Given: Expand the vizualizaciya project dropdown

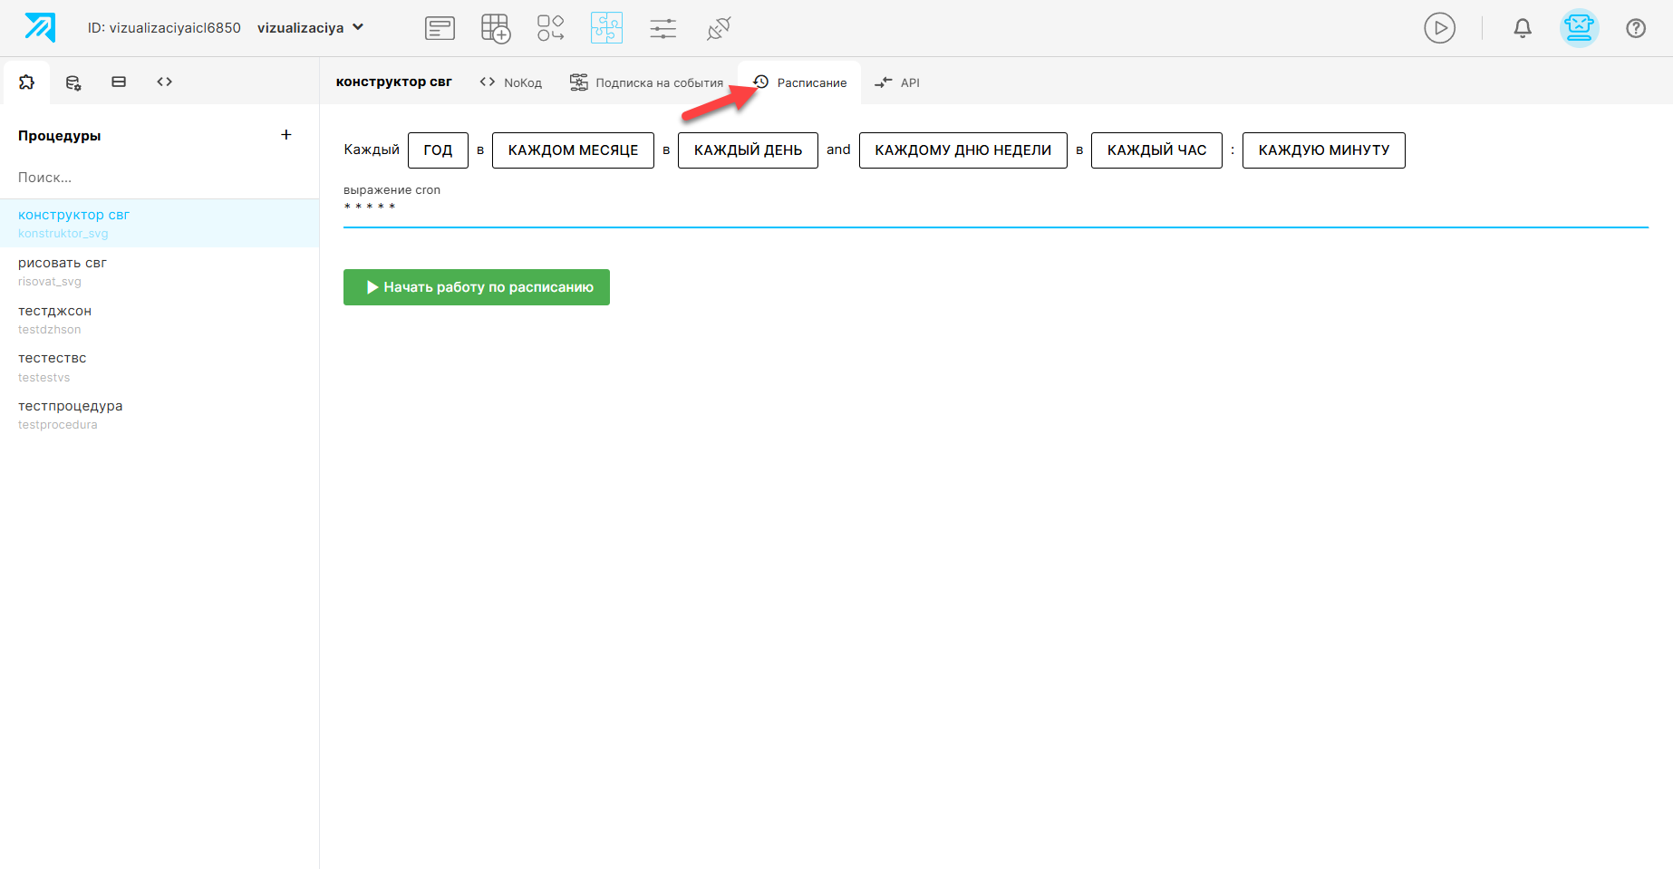Looking at the screenshot, I should click(x=311, y=28).
